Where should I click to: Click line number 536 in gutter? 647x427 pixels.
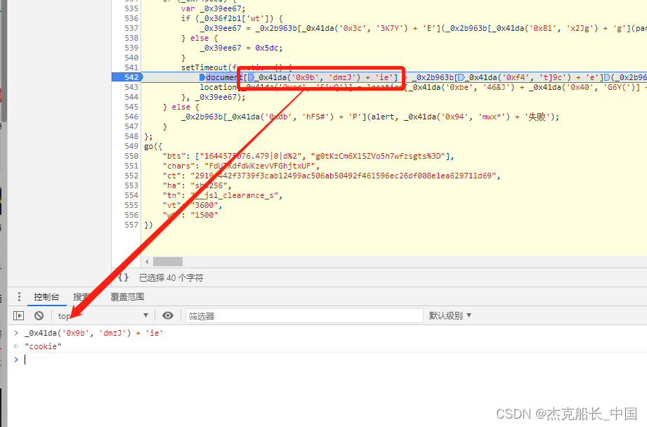(x=131, y=18)
